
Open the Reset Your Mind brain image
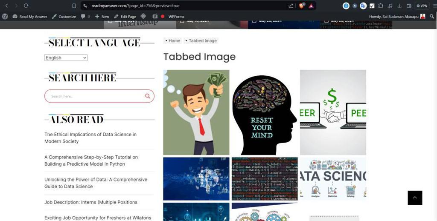[265, 112]
